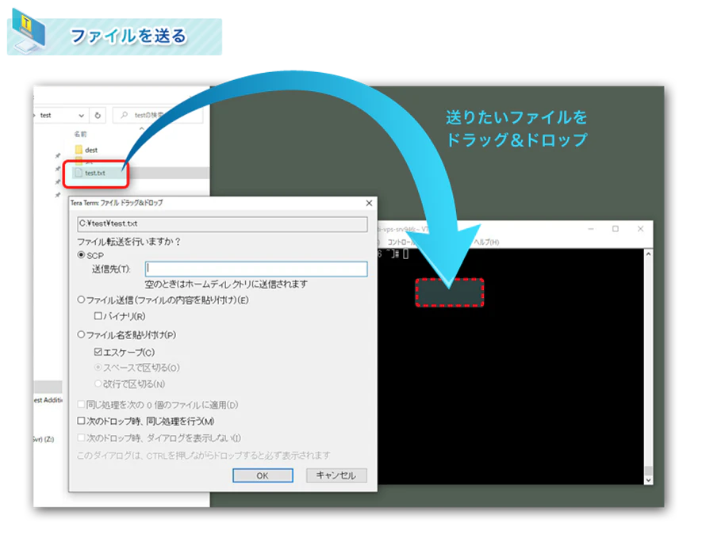Expand the Explorer address bar dropdown
The width and height of the screenshot is (702, 538).
pos(81,116)
